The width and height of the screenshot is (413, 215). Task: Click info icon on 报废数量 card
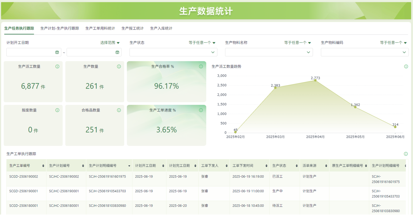click(x=57, y=110)
